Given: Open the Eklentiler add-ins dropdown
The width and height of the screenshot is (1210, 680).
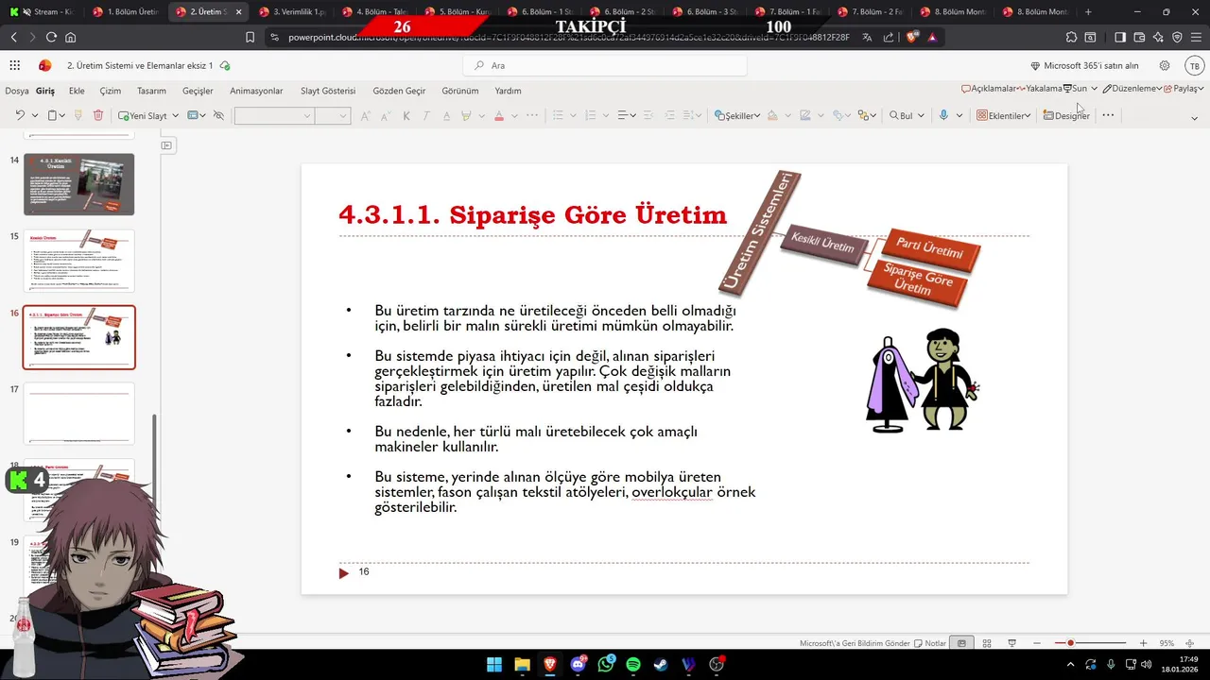Looking at the screenshot, I should pos(1003,115).
